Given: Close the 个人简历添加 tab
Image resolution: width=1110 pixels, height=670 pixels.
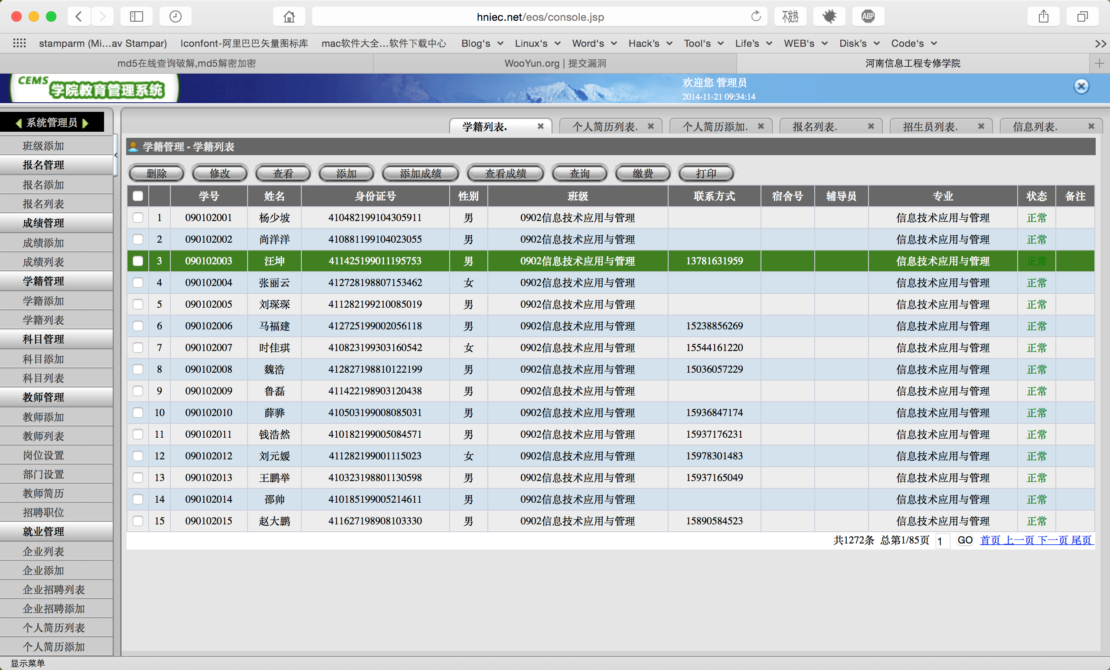Looking at the screenshot, I should tap(761, 127).
